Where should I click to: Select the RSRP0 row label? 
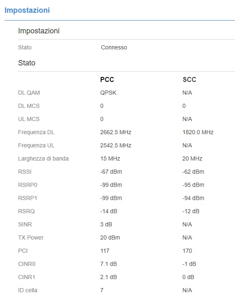click(28, 185)
